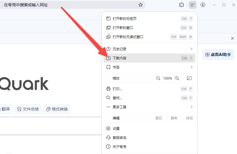Click the 100% zoom level value
Image resolution: width=237 pixels, height=154 pixels.
[x=168, y=78]
